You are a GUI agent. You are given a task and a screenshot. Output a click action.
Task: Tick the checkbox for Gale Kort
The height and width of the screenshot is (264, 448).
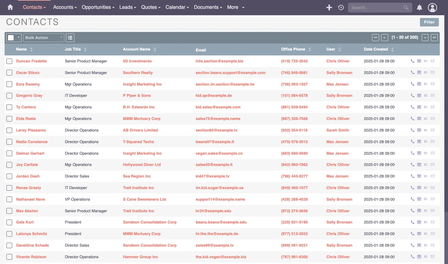[x=9, y=222]
